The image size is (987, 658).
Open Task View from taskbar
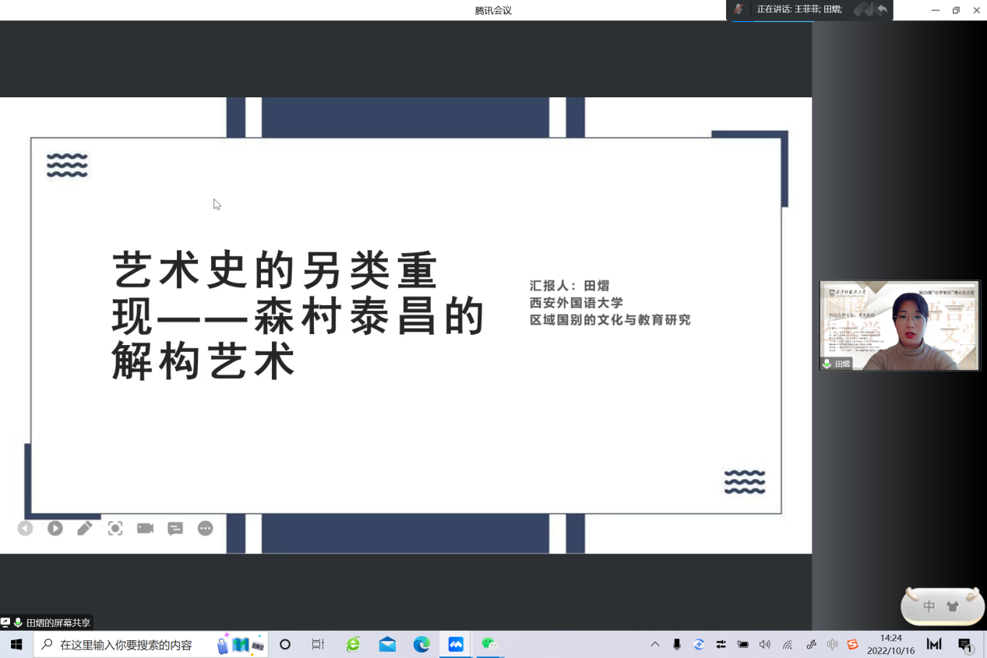click(x=318, y=644)
